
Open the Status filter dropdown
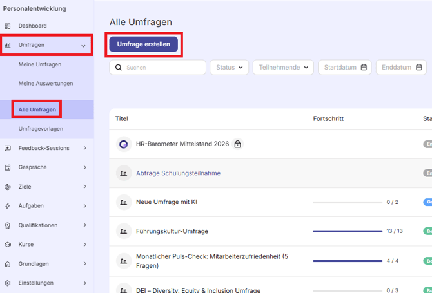230,68
